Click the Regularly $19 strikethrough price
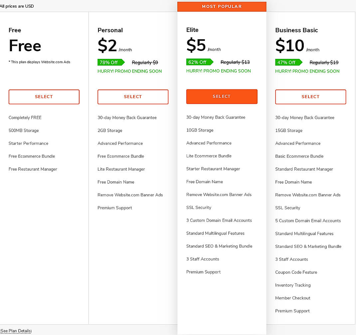 click(324, 63)
